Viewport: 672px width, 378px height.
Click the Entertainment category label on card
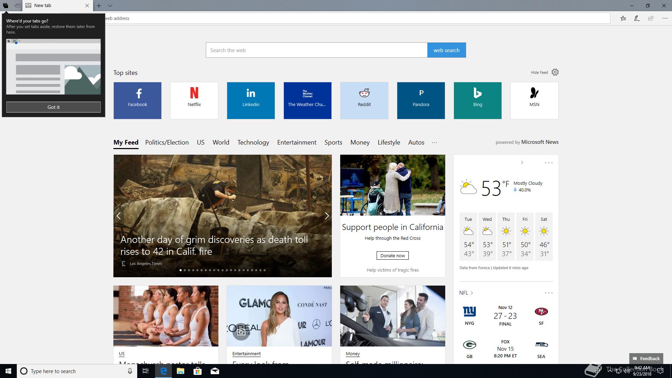click(x=246, y=354)
